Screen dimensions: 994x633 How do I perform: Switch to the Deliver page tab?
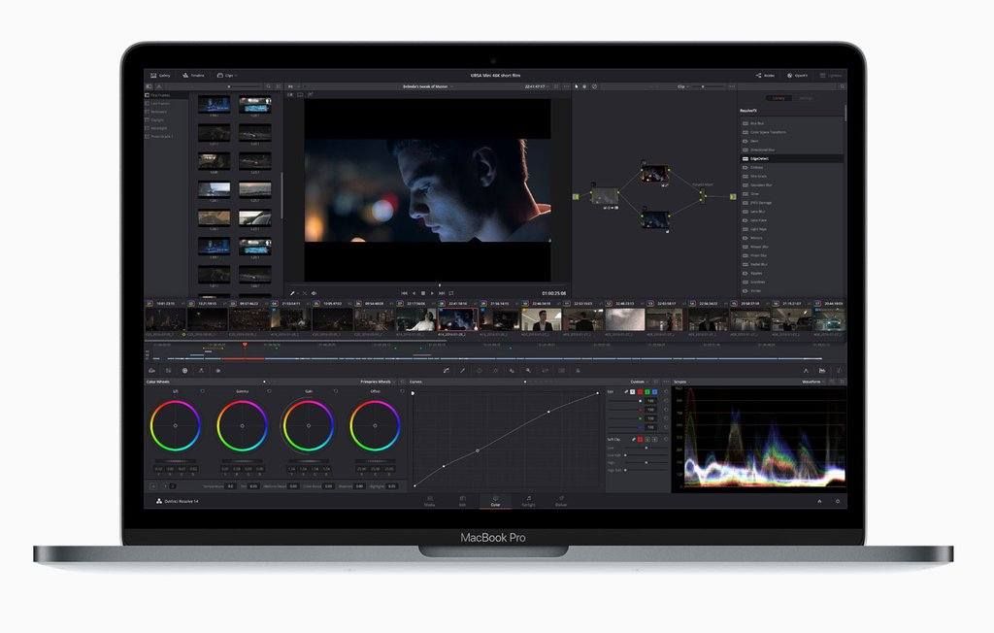(x=561, y=501)
